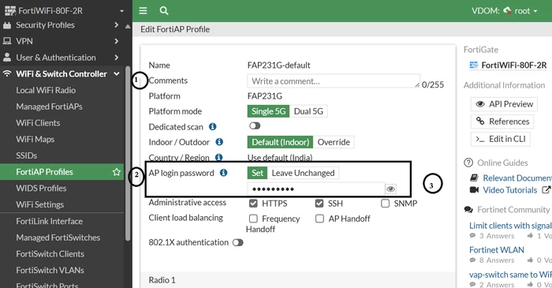Open the hamburger menu icon

tap(143, 10)
